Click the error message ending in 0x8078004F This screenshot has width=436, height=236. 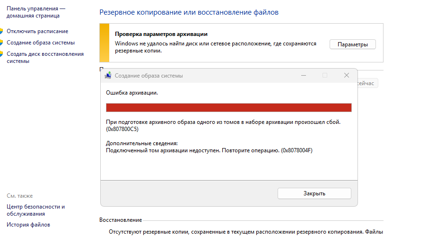[209, 150]
